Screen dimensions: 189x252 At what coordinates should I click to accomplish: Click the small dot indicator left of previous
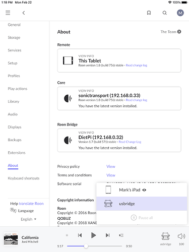click(x=67, y=235)
